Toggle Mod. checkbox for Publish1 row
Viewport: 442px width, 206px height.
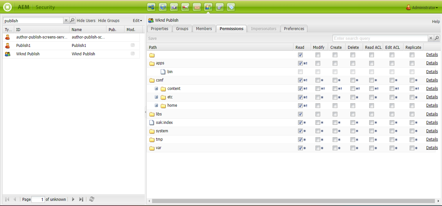click(x=133, y=45)
